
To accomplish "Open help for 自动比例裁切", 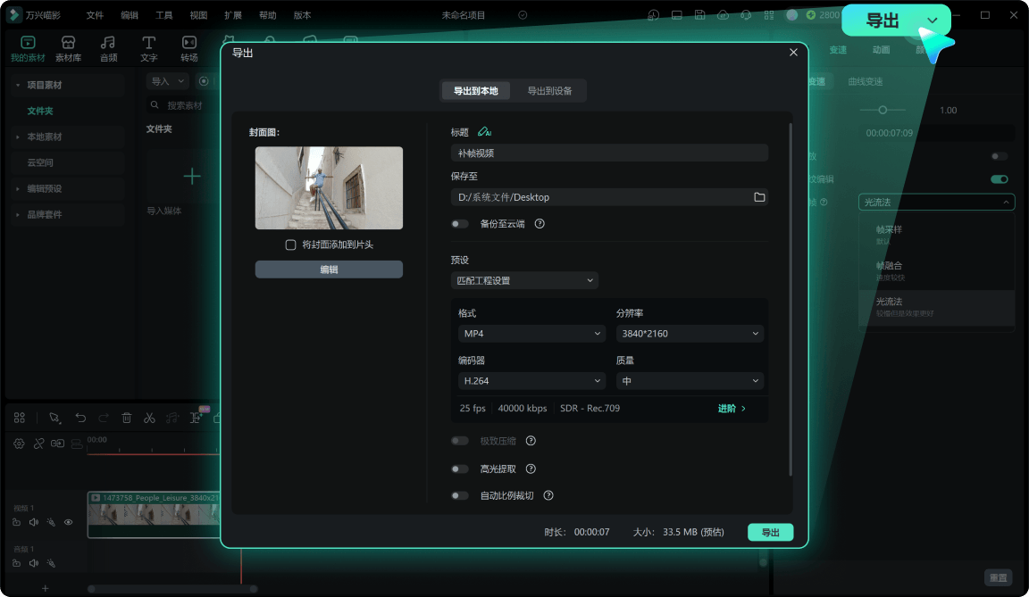I will (x=548, y=495).
